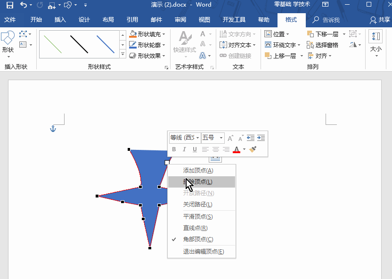Expand the font color dropdown arrow

244,149
